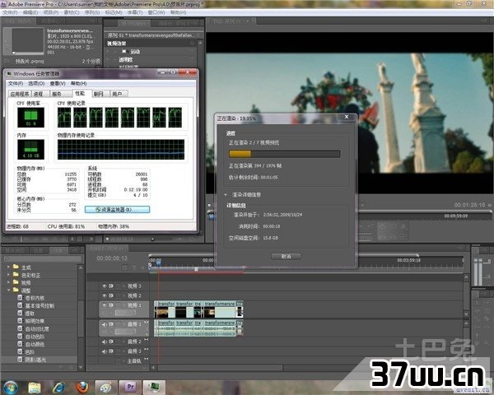Launch Firefox from the taskbar
494x395 pixels.
(x=83, y=388)
